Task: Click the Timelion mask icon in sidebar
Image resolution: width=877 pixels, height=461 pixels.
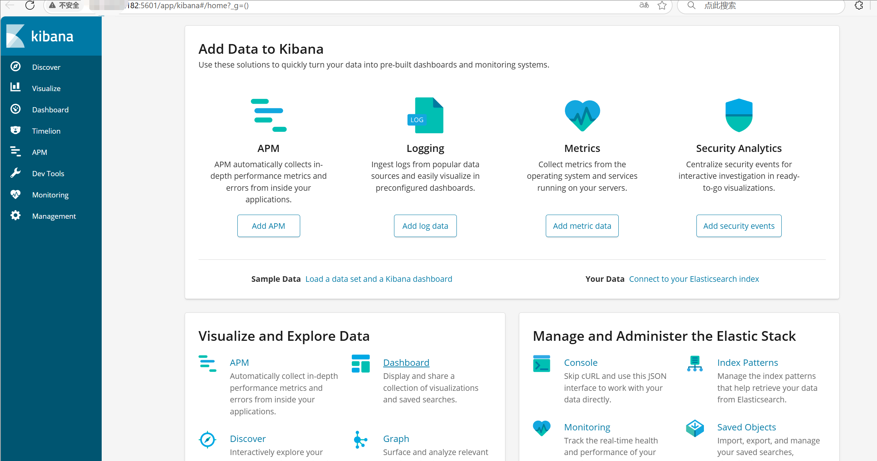Action: point(15,130)
